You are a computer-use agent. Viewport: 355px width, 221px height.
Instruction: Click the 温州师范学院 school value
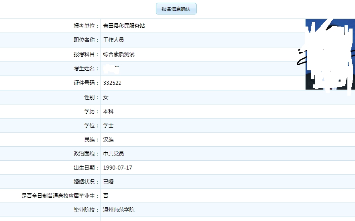[x=119, y=210]
